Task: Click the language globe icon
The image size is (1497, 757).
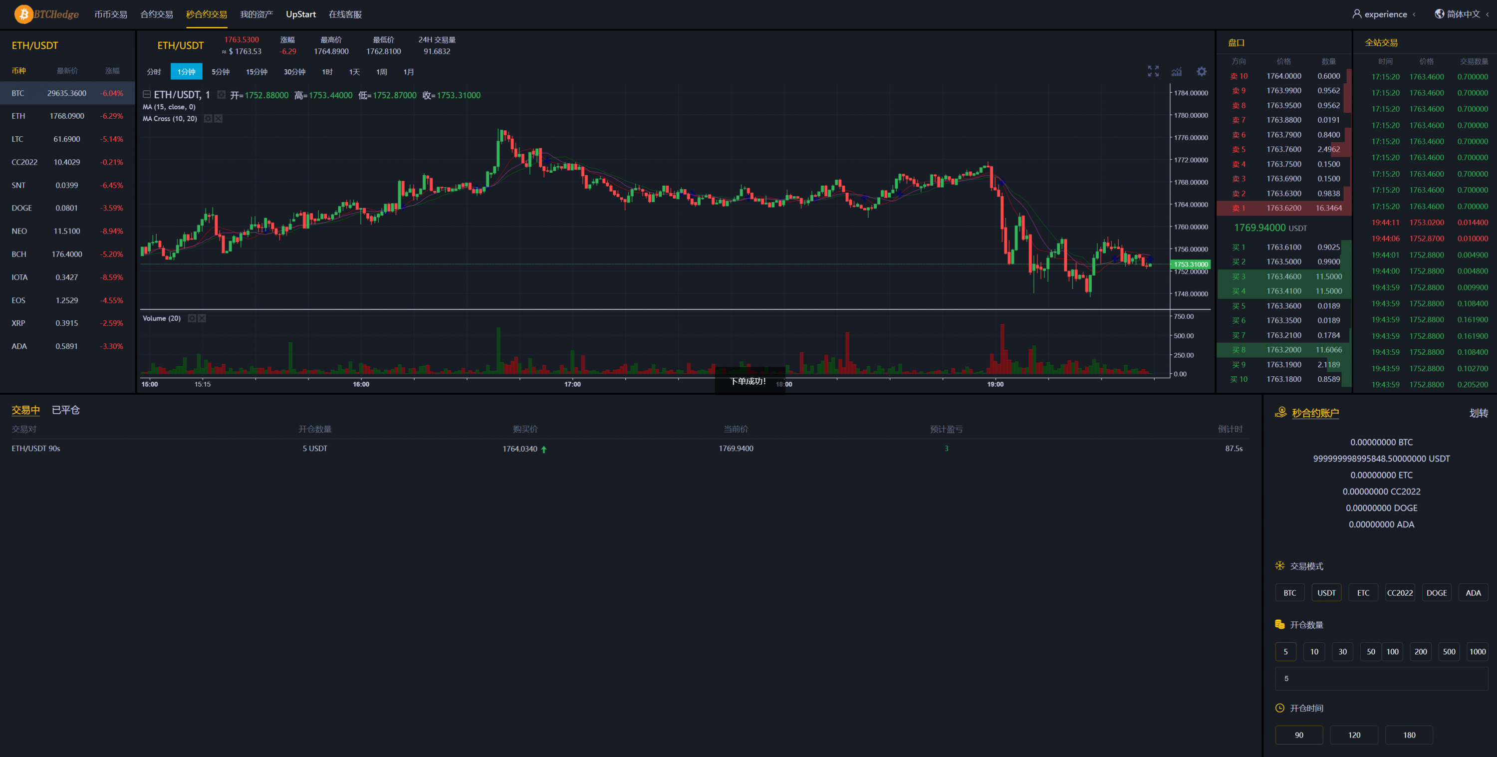Action: point(1439,14)
